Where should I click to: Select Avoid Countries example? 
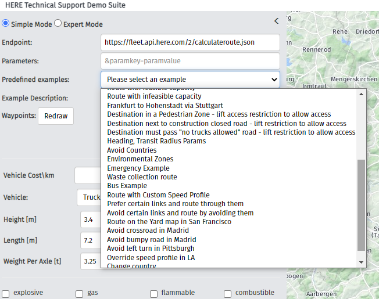tap(132, 150)
